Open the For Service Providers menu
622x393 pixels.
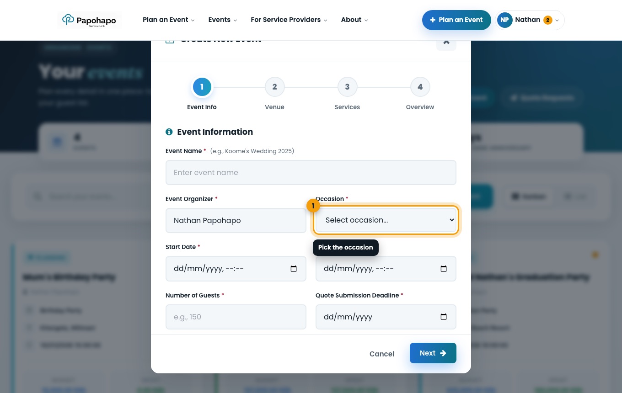289,20
